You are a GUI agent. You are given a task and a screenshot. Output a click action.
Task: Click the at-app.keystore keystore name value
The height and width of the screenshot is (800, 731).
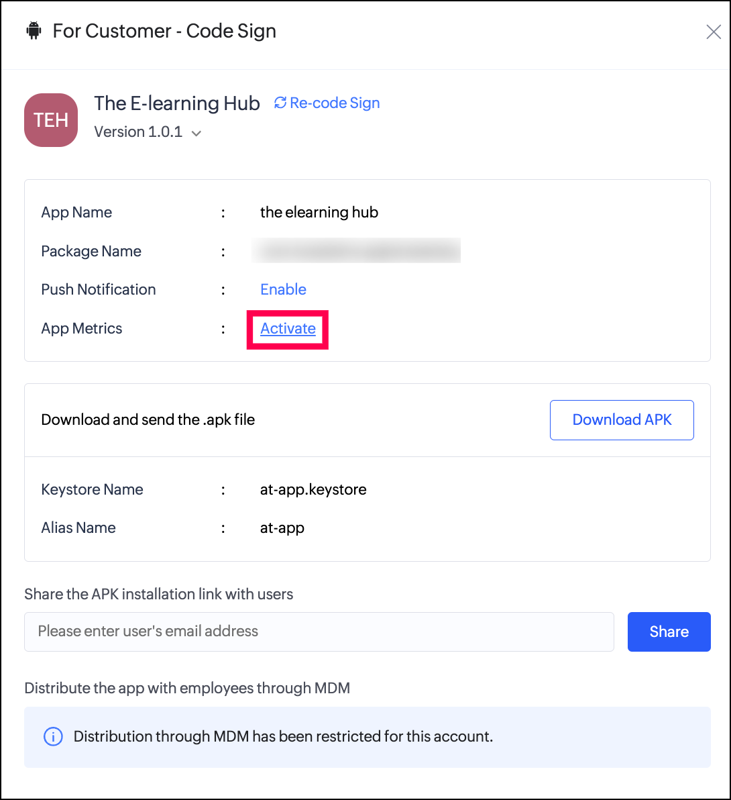[x=313, y=489]
